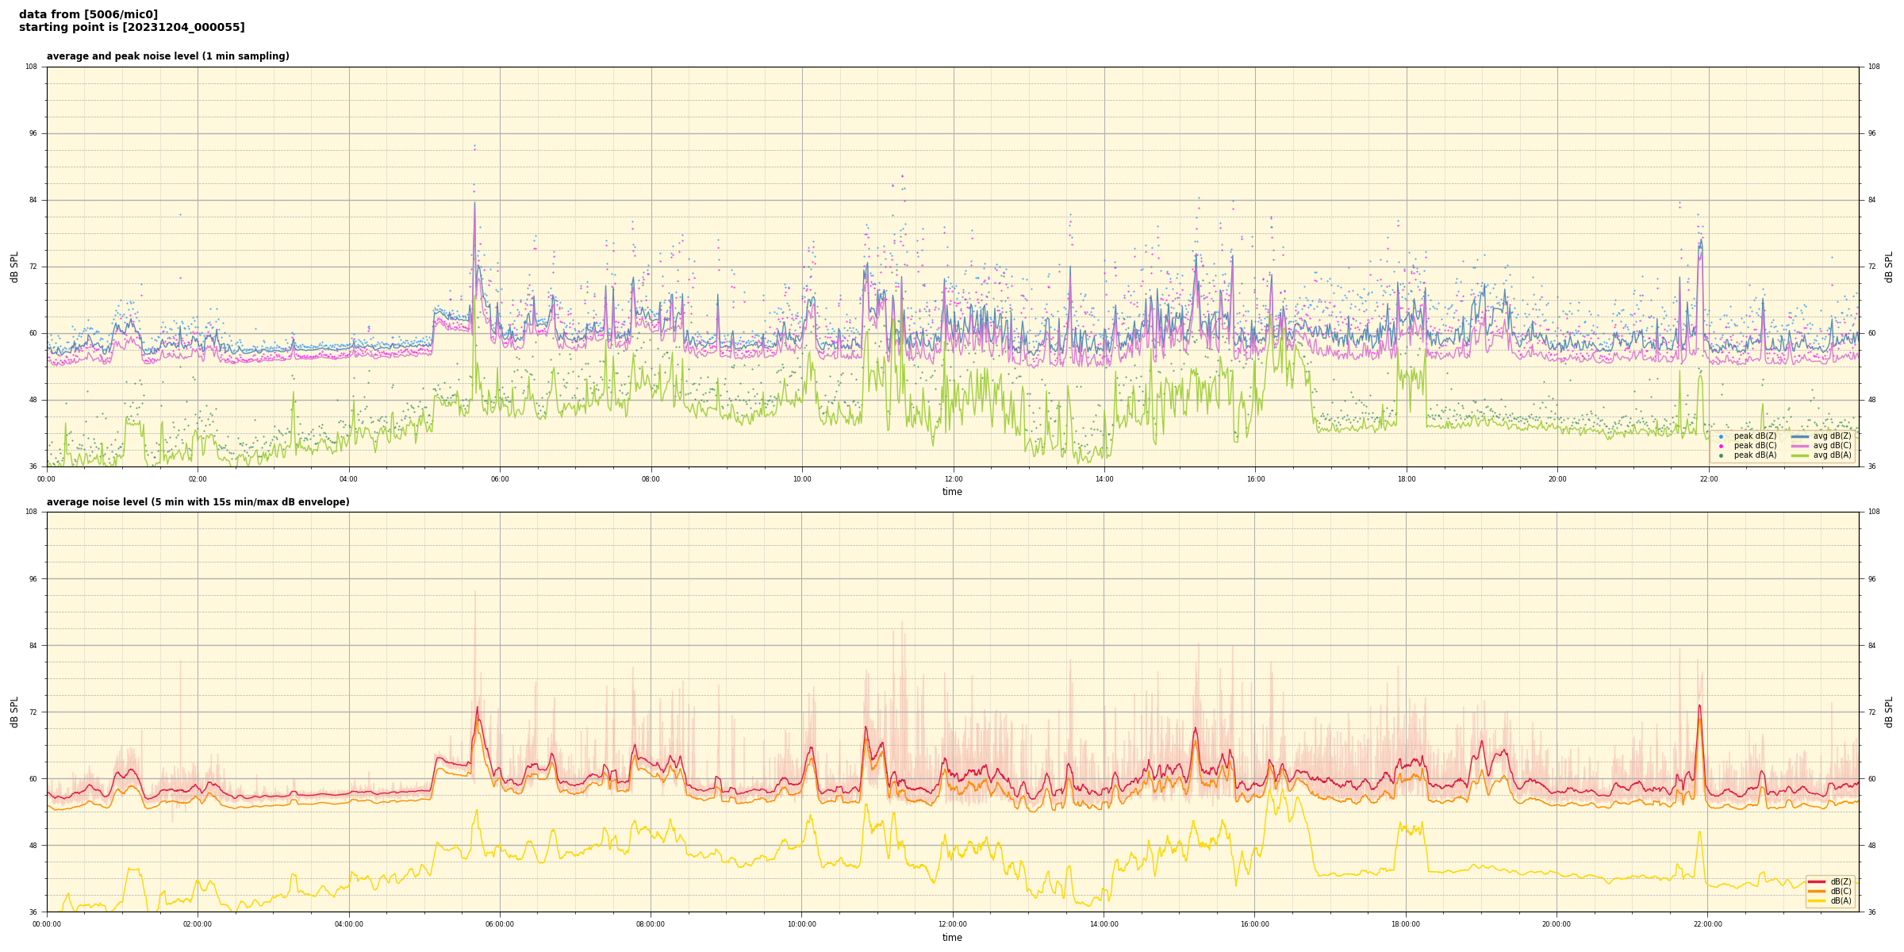
Task: Click the peak dB(Z) blue dot legend marker
Action: pos(1721,436)
